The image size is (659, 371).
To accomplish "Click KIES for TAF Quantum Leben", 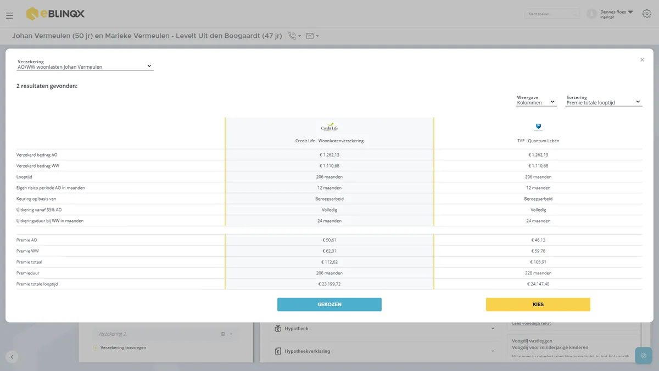I will click(x=538, y=304).
